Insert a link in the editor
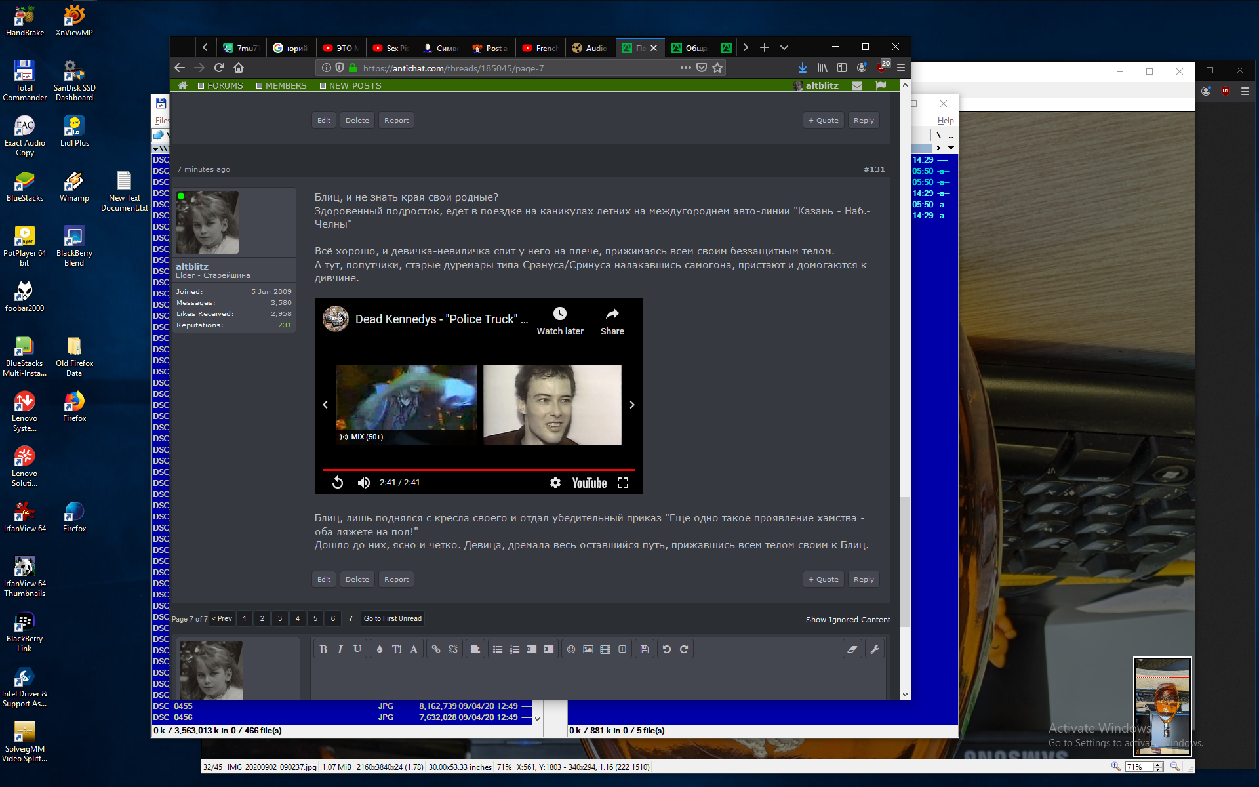Viewport: 1259px width, 787px height. point(436,649)
